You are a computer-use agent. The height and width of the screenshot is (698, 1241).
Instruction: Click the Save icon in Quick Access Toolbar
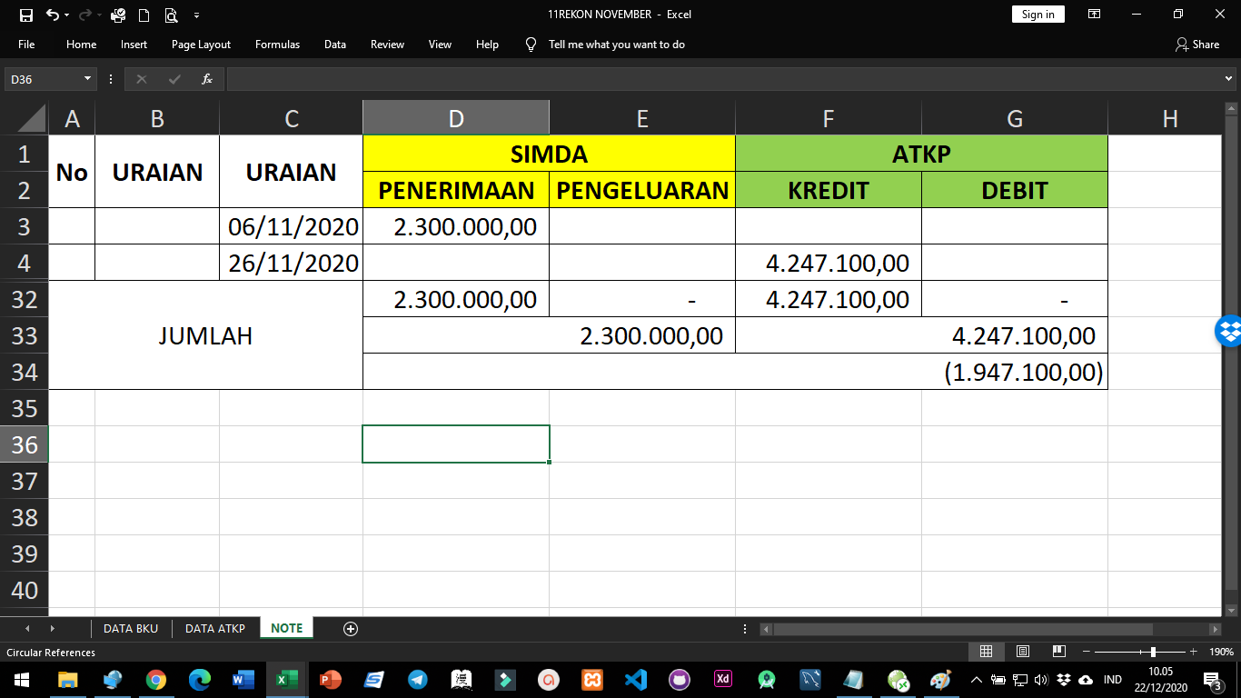point(25,15)
